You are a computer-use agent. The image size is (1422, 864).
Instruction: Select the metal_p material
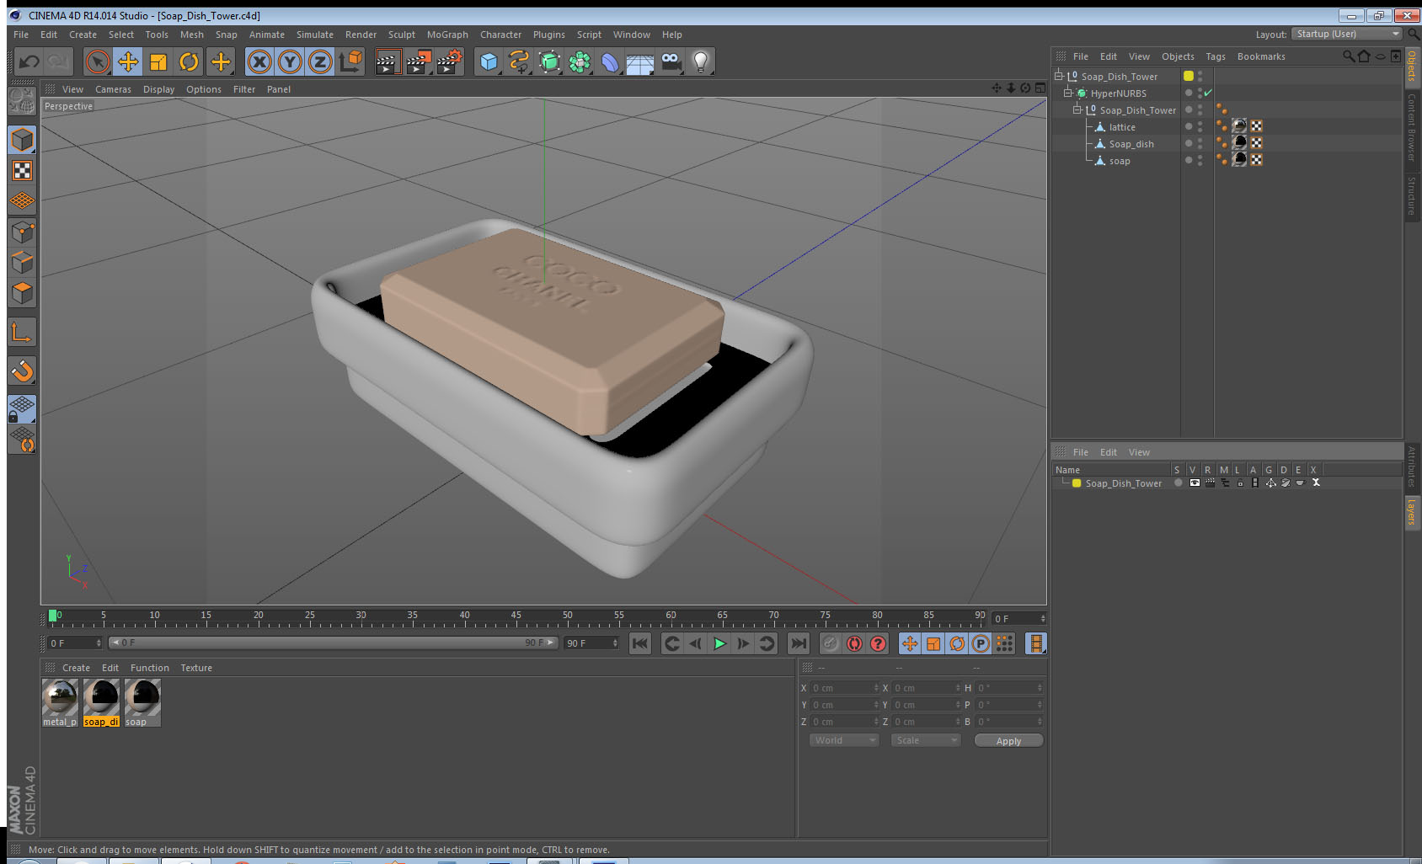(60, 702)
